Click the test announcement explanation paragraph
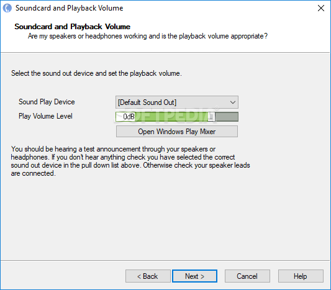This screenshot has width=331, height=290. pos(130,161)
